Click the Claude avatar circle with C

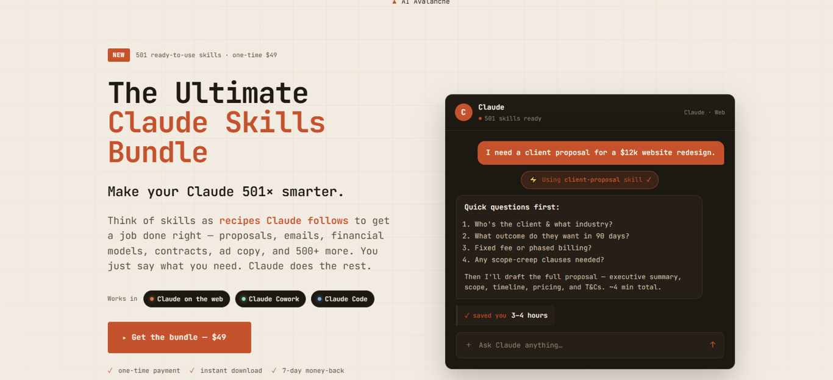pyautogui.click(x=463, y=112)
